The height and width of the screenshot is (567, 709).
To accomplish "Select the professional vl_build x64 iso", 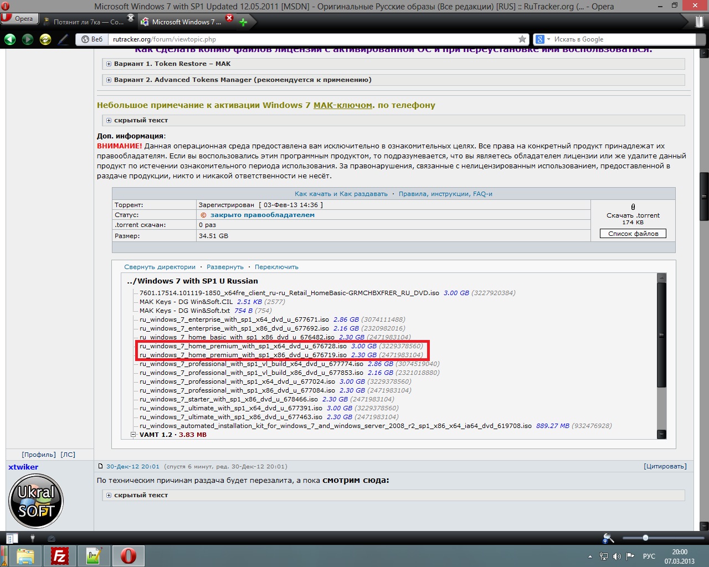I will click(251, 364).
